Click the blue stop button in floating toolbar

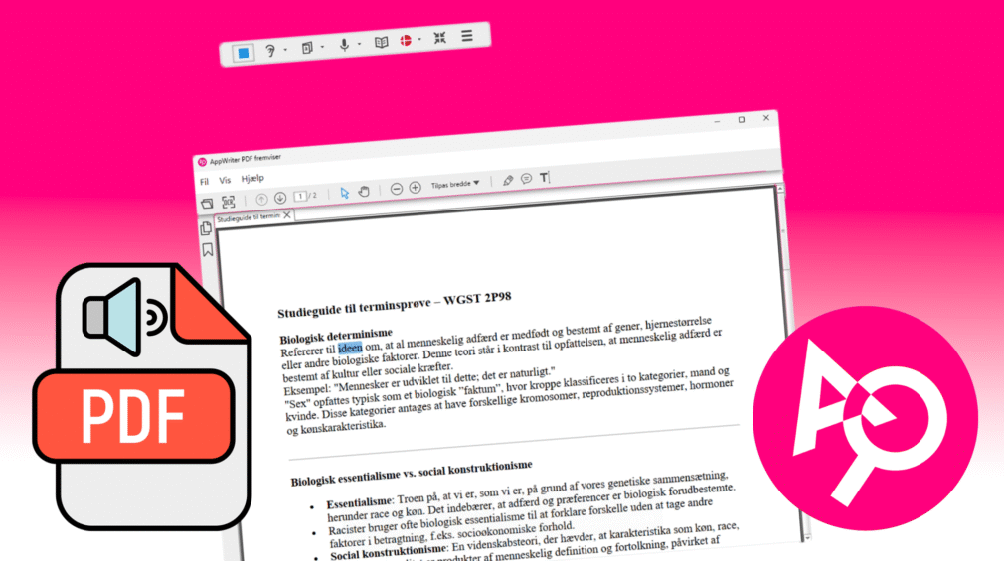click(x=243, y=52)
